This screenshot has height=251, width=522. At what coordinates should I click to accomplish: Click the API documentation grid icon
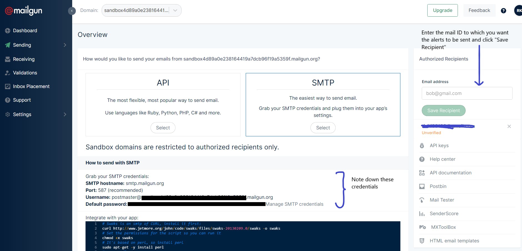[x=422, y=173]
